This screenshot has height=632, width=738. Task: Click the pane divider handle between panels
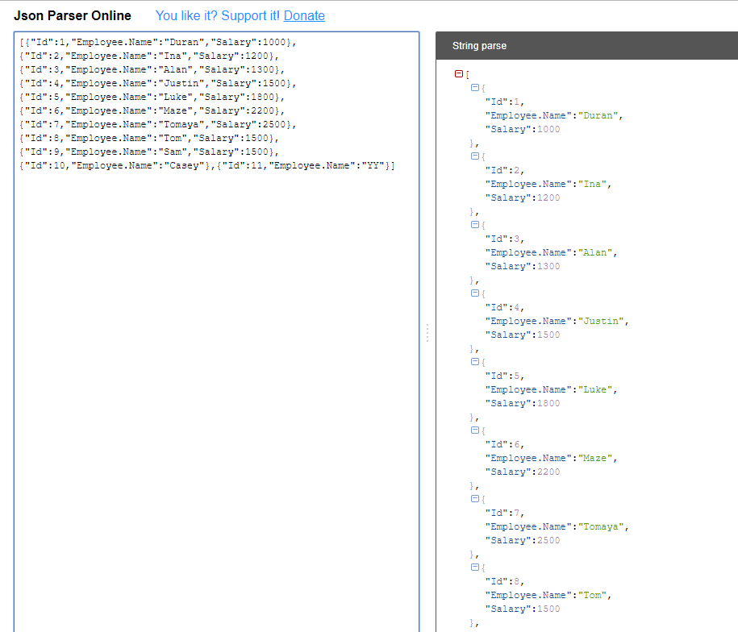pyautogui.click(x=427, y=331)
